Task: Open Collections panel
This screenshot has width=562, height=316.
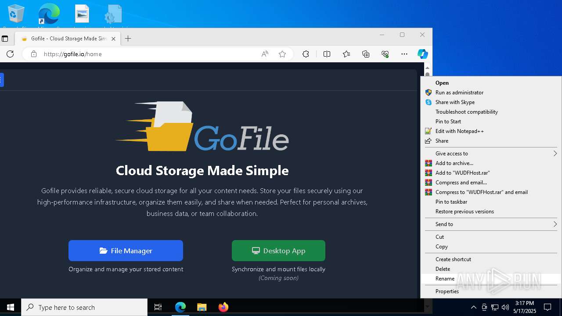Action: tap(366, 54)
